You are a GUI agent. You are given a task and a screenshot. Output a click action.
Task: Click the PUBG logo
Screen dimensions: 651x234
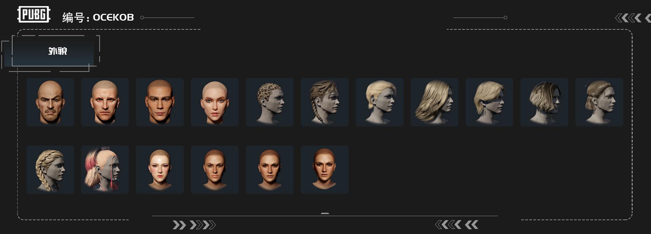pos(34,15)
